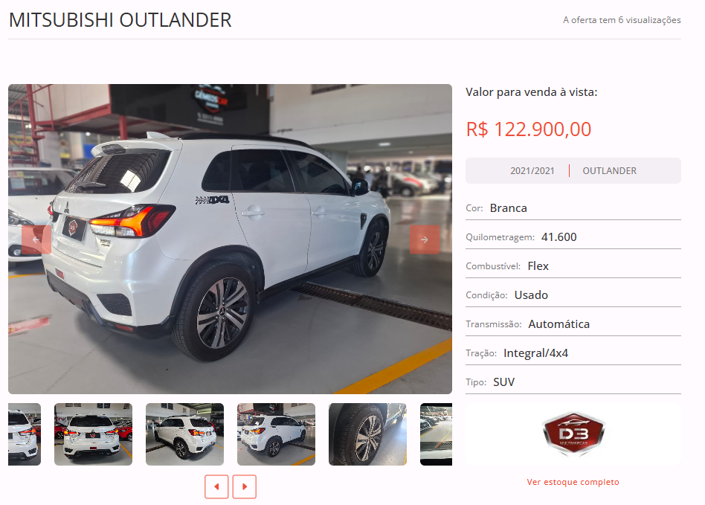Click the R$ 122.900,00 price
The image size is (705, 505).
(528, 129)
